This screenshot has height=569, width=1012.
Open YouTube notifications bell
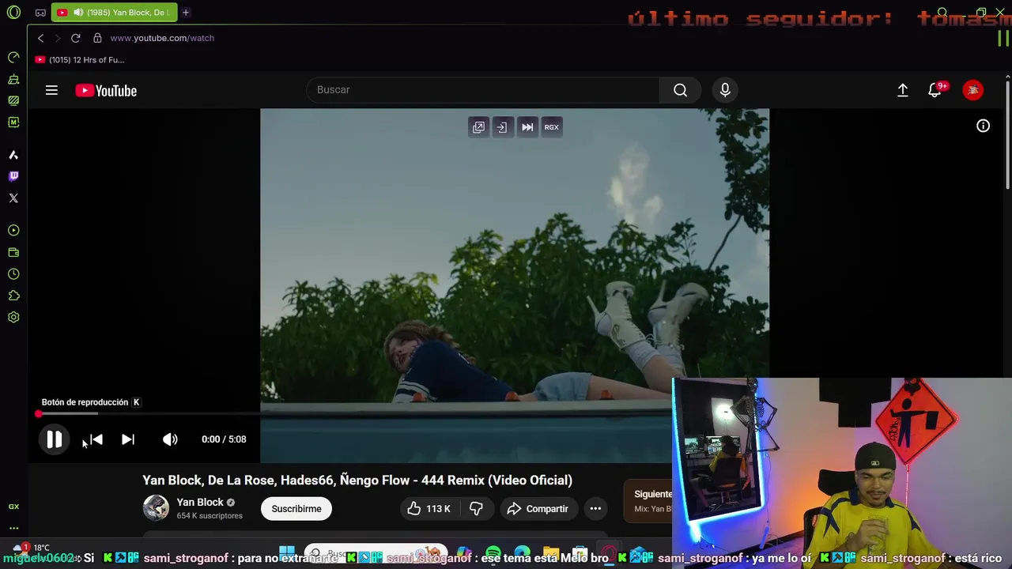point(935,90)
